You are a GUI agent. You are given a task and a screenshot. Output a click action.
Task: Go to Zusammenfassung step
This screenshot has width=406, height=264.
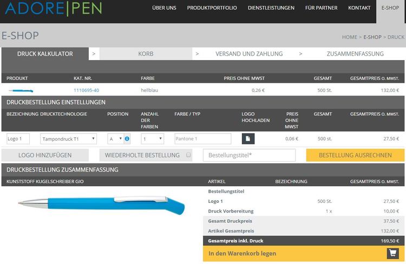[x=355, y=54]
